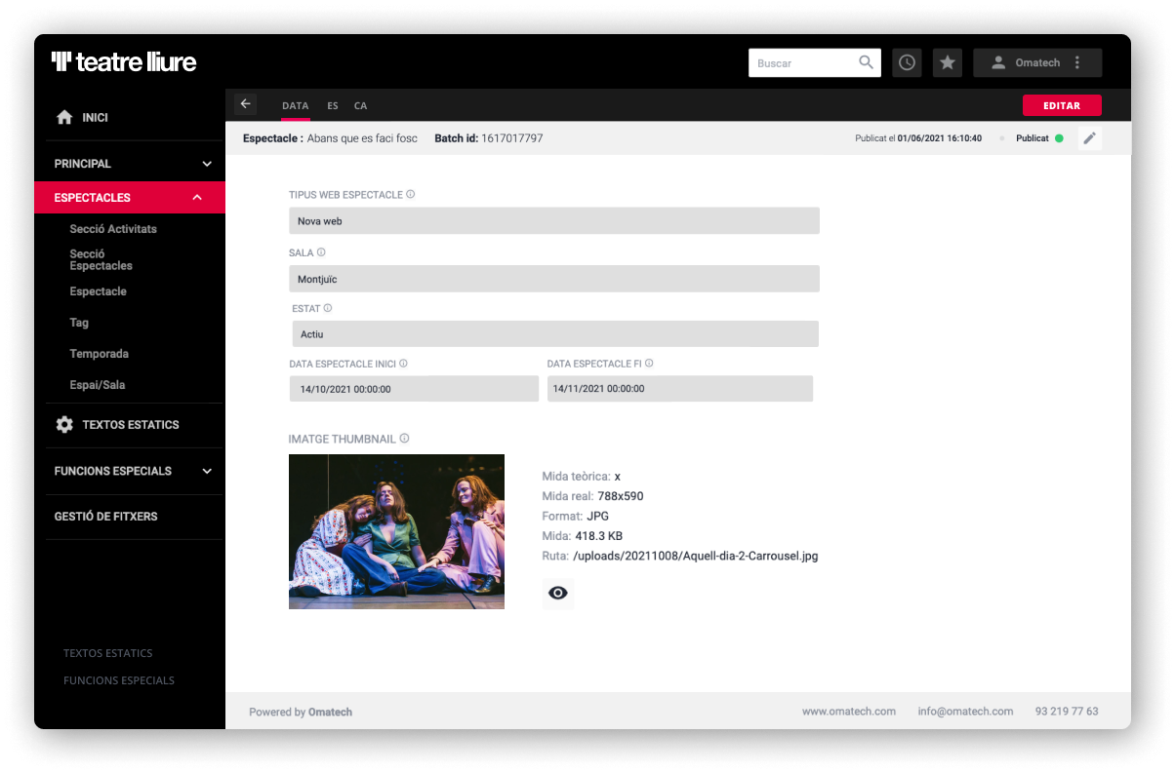This screenshot has width=1175, height=773.
Task: Click the gear icon beside Textos Estatics
Action: click(64, 425)
